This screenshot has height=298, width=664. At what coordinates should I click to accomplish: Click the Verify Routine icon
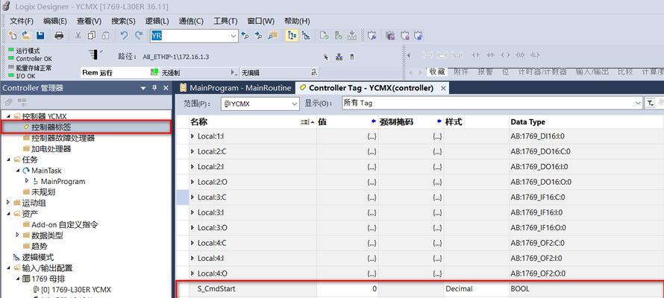click(324, 36)
